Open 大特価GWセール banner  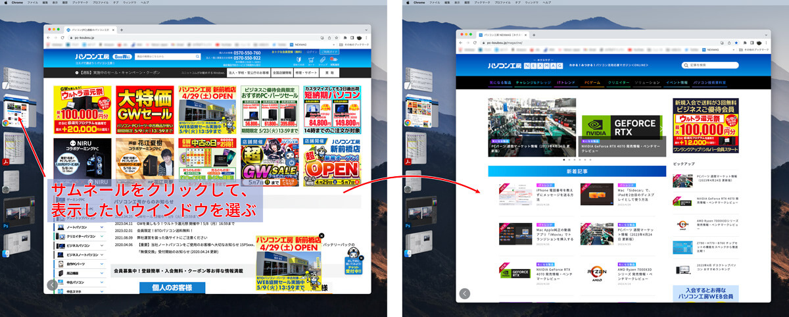click(x=145, y=109)
